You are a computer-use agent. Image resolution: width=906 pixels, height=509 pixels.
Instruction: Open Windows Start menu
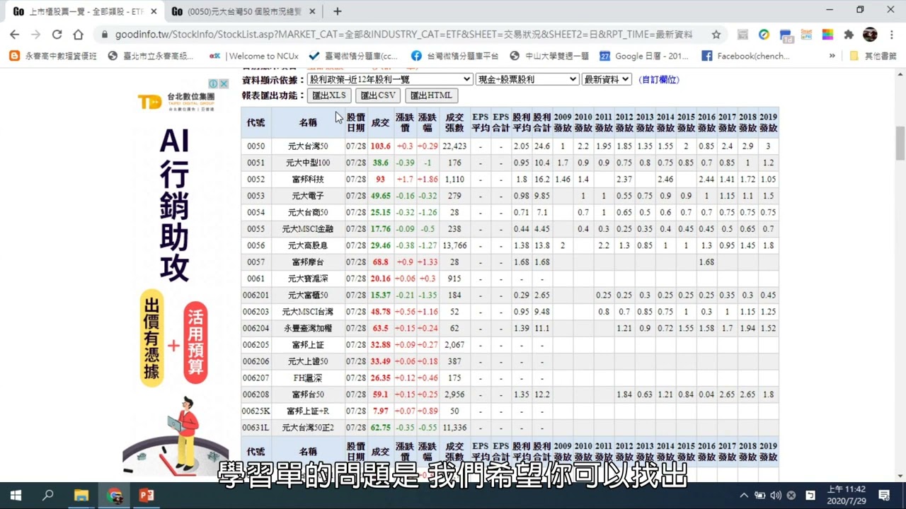pyautogui.click(x=16, y=496)
